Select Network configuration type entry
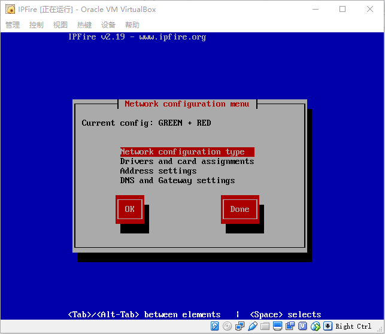This screenshot has height=334, width=385. tap(187, 152)
